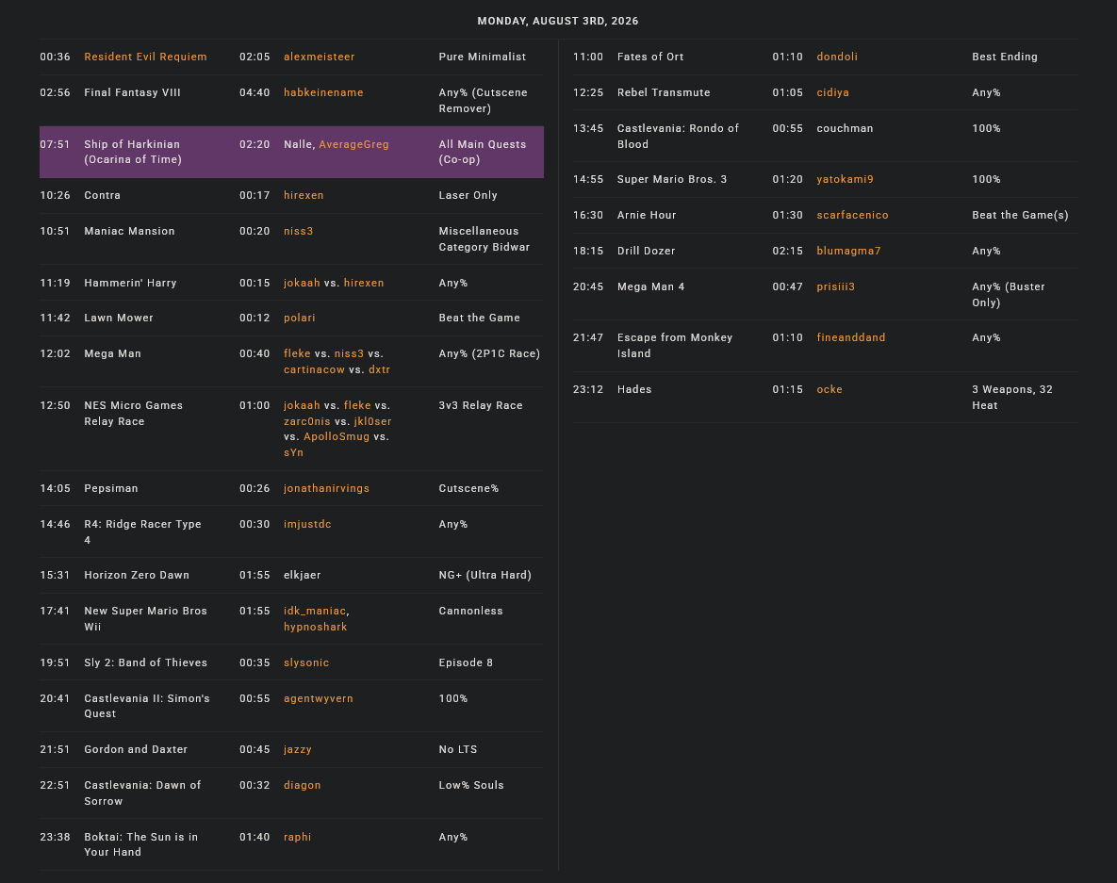Select the Boktai: The Sun is in Your Hand title
Image resolution: width=1117 pixels, height=883 pixels.
tap(141, 844)
